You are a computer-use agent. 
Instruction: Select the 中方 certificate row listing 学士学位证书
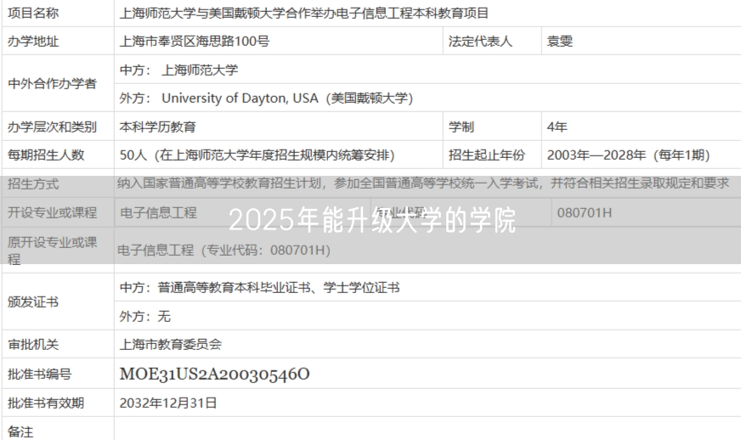pos(259,288)
